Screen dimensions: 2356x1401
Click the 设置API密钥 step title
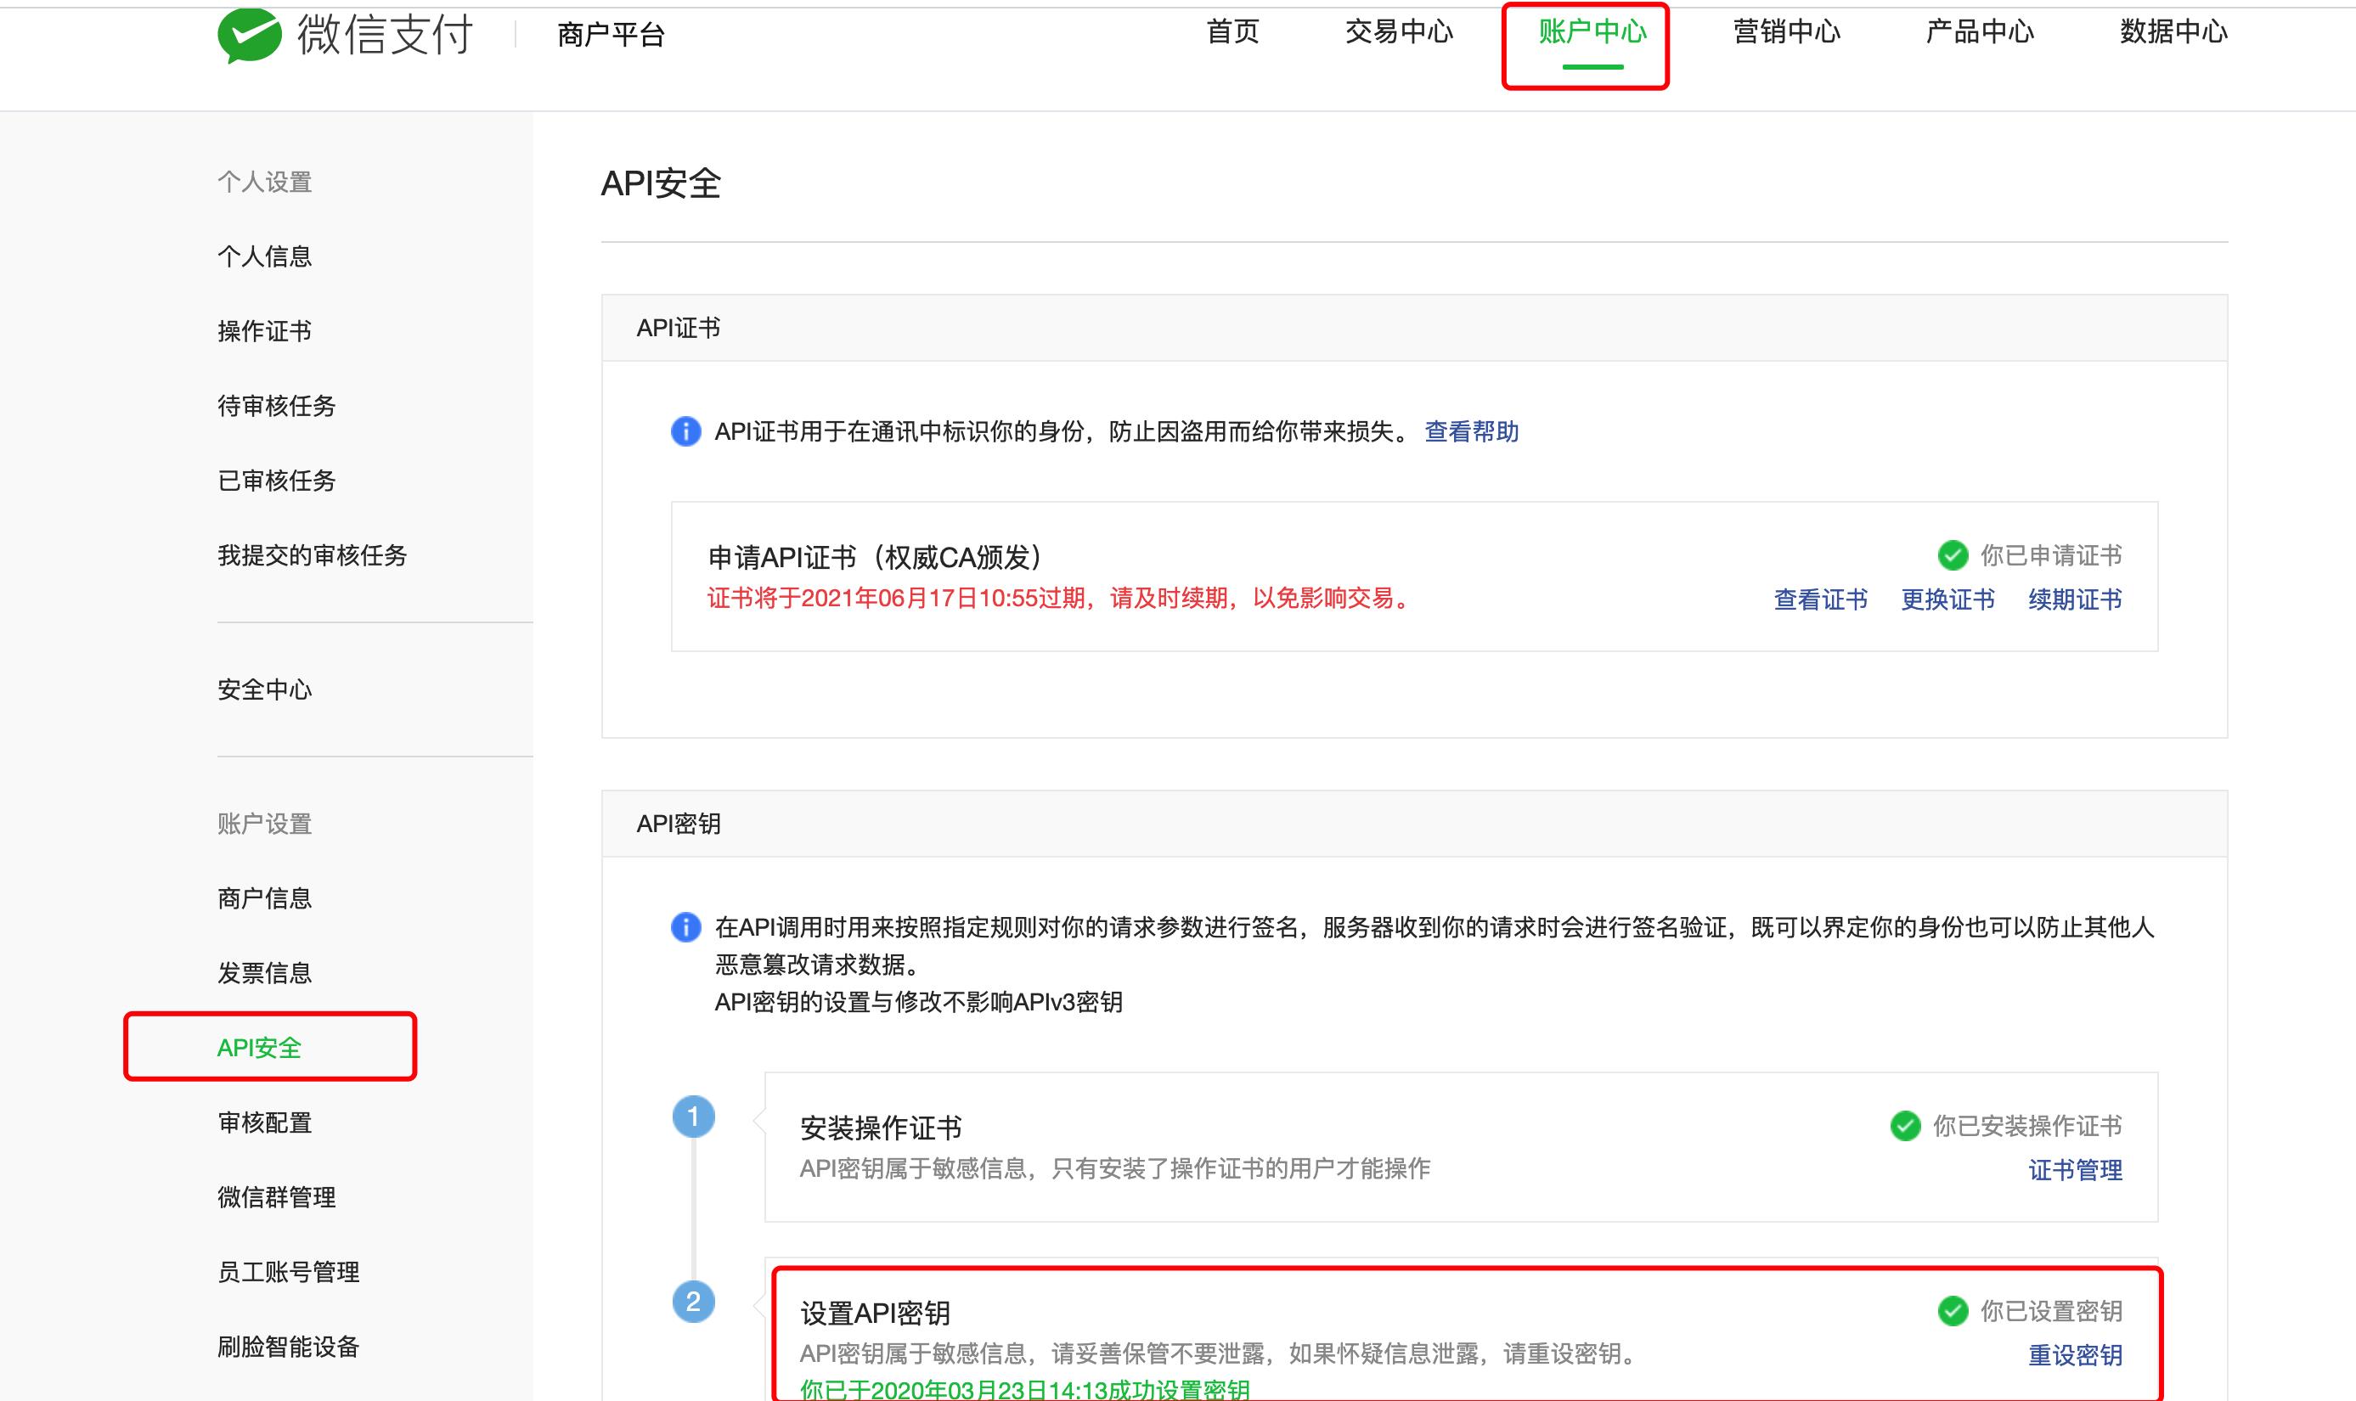coord(875,1312)
